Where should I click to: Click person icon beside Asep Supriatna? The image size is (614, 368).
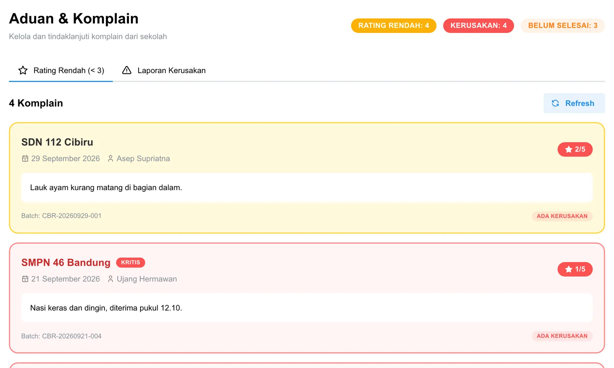[111, 158]
